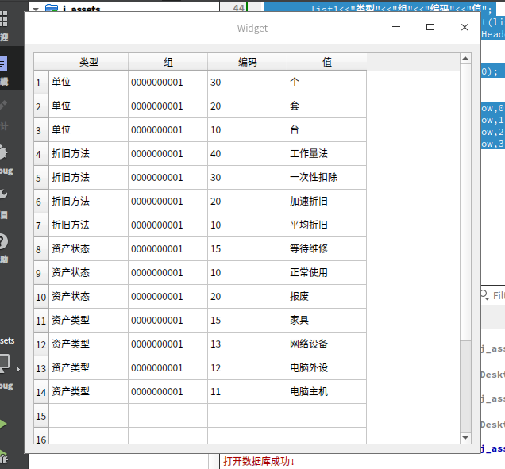Click the row 14 资产类型 cell

pos(88,392)
